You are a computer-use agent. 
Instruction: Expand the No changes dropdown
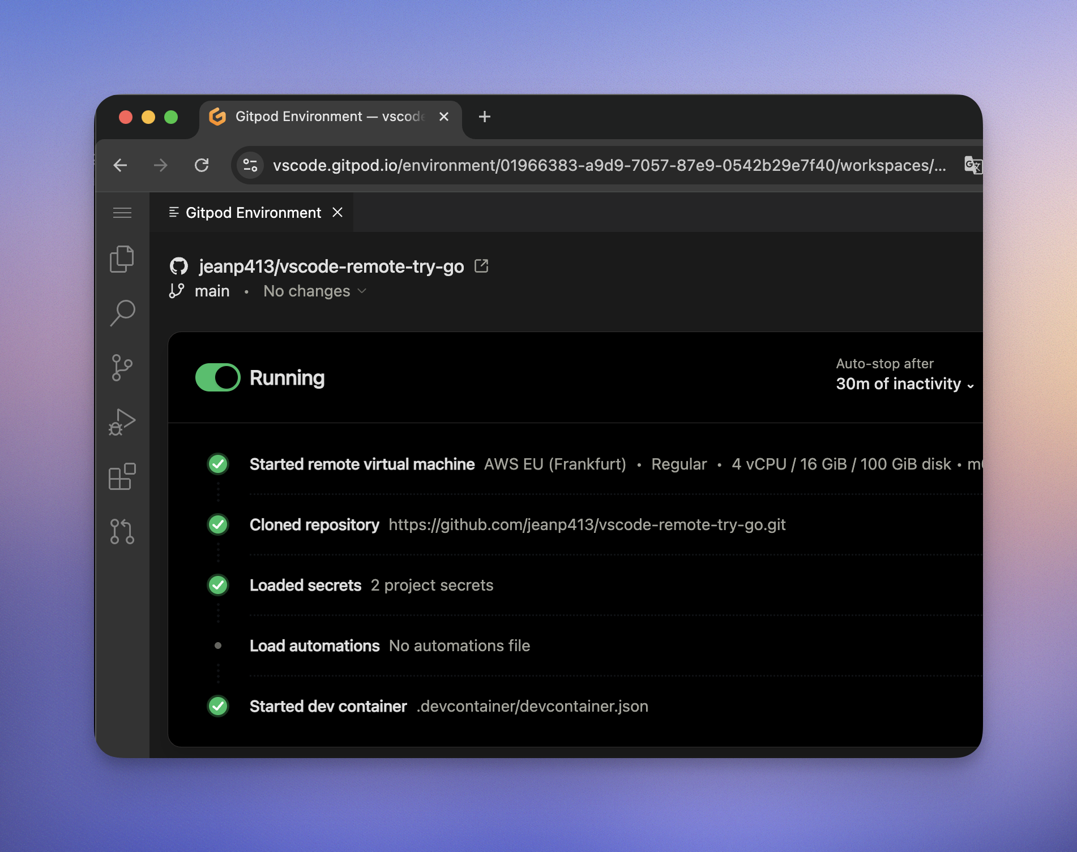click(x=315, y=291)
